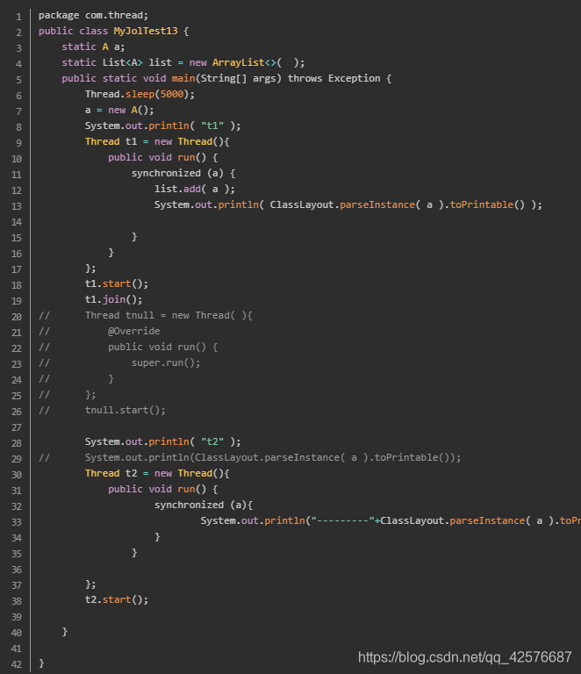The width and height of the screenshot is (581, 674).
Task: Click the 'list.add( a );' statement
Action: [x=195, y=190]
